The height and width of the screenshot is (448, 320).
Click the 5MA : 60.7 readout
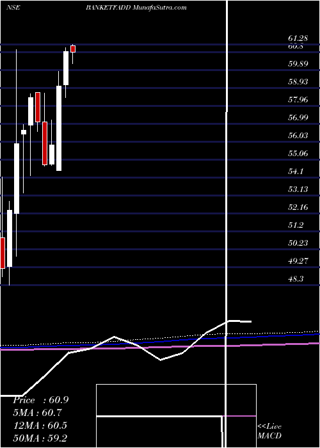click(37, 413)
